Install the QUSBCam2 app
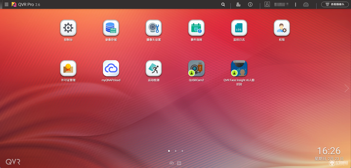 (x=196, y=69)
